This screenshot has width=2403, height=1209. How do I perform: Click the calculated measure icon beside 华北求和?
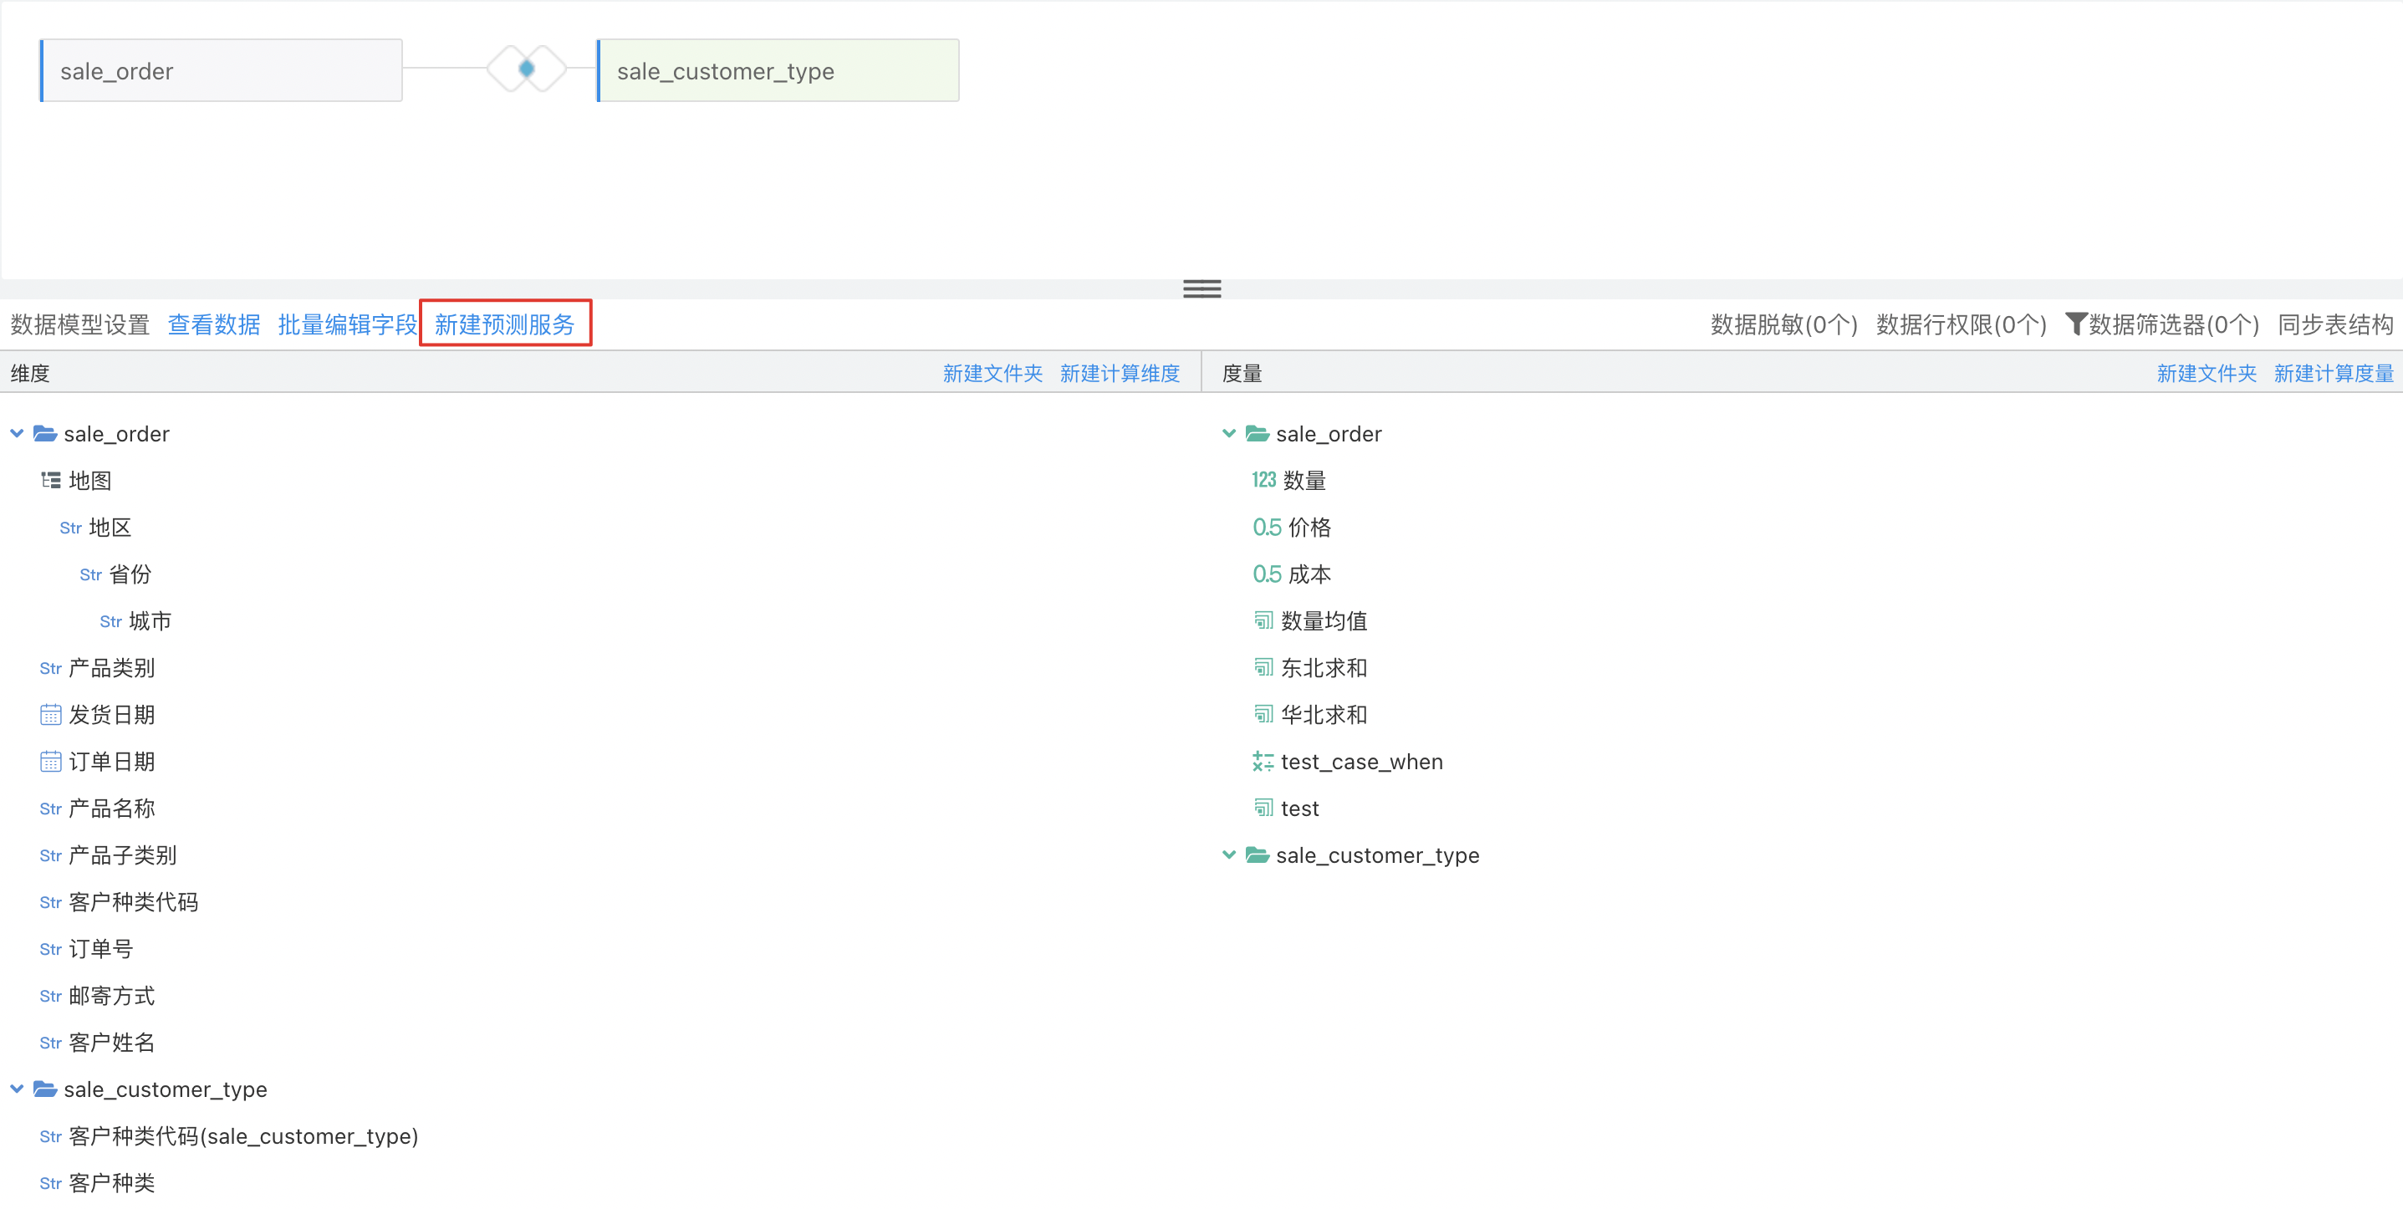point(1263,715)
